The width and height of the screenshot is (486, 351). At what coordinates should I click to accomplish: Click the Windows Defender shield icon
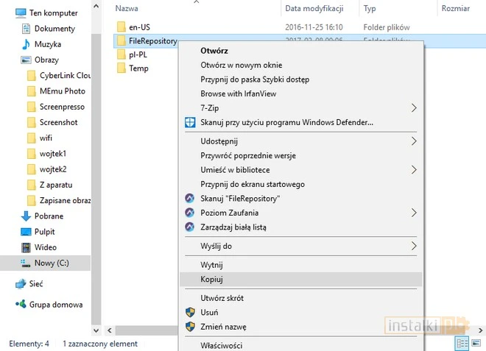(x=190, y=122)
